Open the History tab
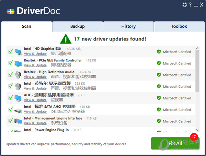Viewport: 206px width, 156px height. pyautogui.click(x=128, y=26)
